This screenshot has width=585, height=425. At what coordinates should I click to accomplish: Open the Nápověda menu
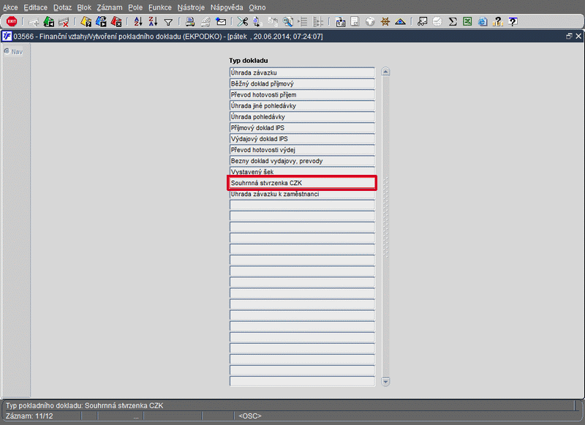[227, 7]
